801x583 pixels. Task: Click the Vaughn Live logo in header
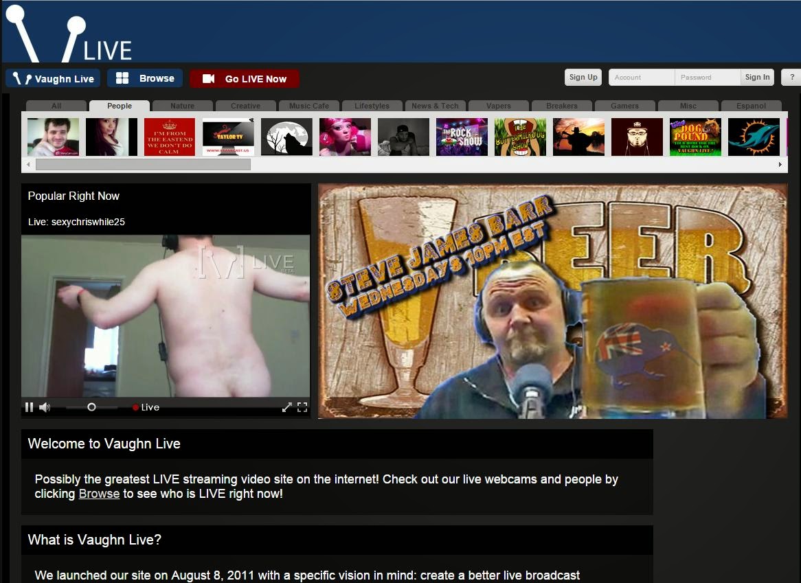[69, 34]
